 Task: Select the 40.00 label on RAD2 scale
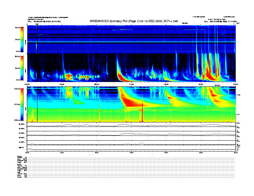17,28
